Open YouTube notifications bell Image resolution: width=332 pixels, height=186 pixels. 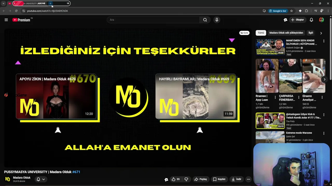(x=312, y=20)
